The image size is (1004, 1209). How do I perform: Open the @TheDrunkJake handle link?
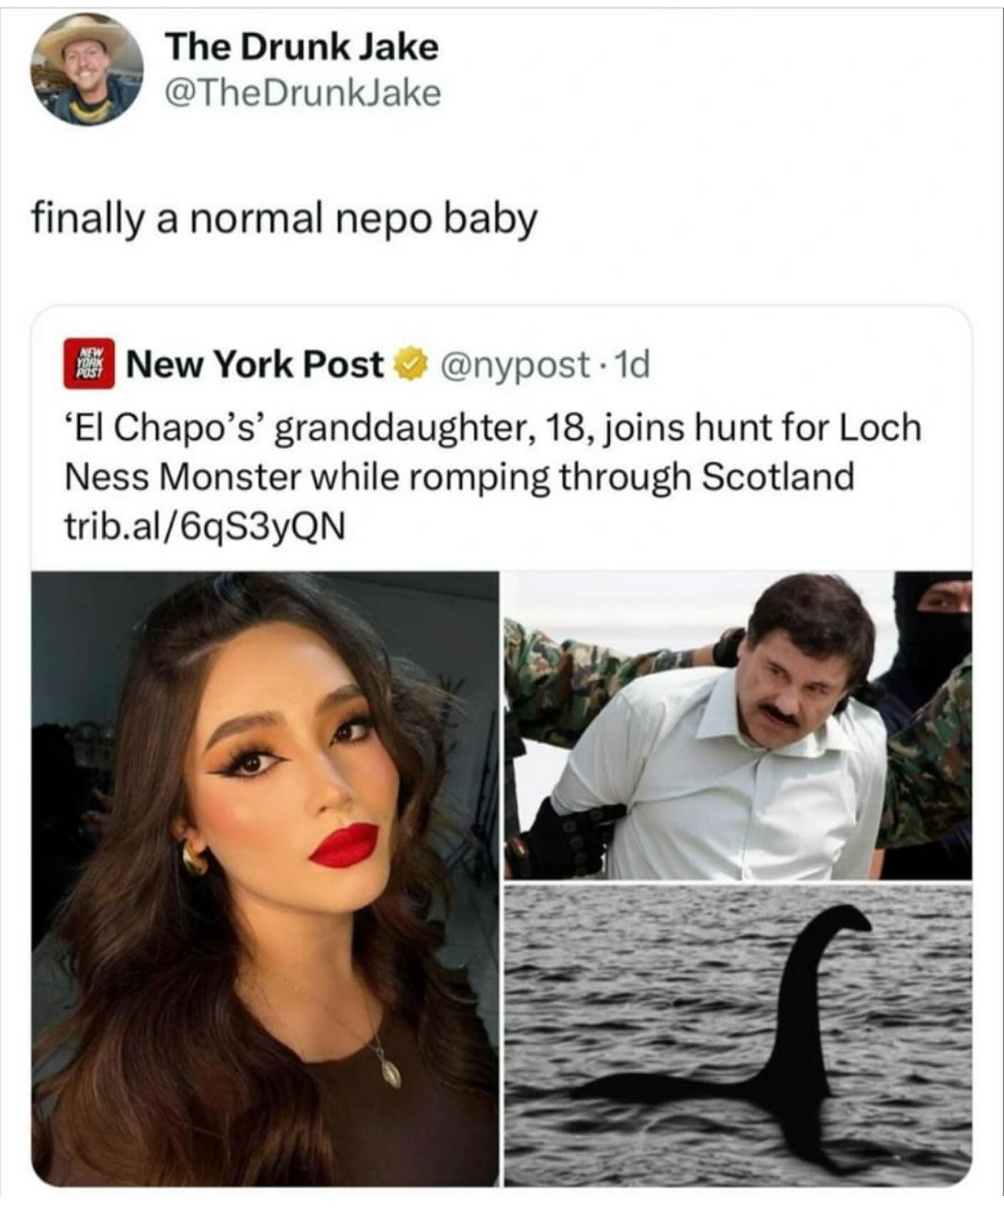coord(303,93)
